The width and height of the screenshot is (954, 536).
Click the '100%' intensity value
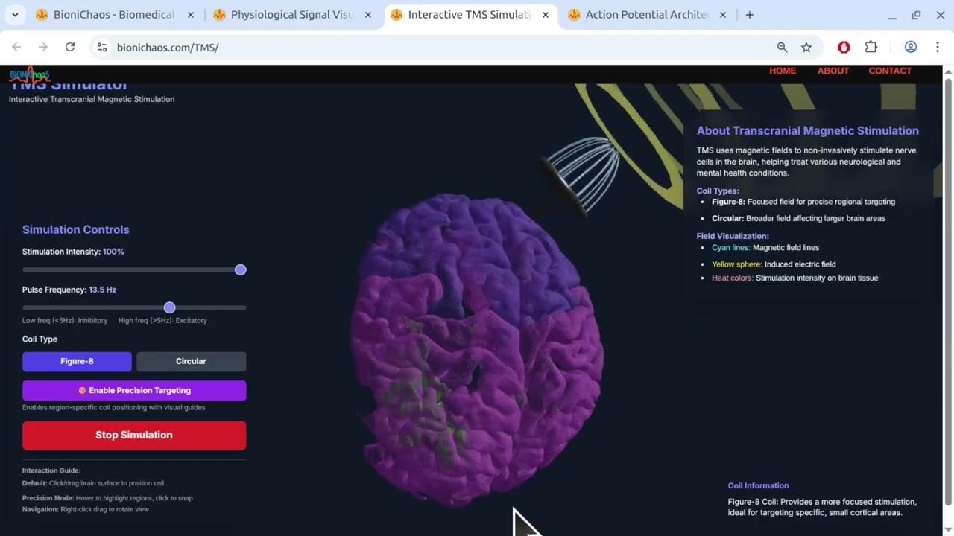tap(113, 252)
